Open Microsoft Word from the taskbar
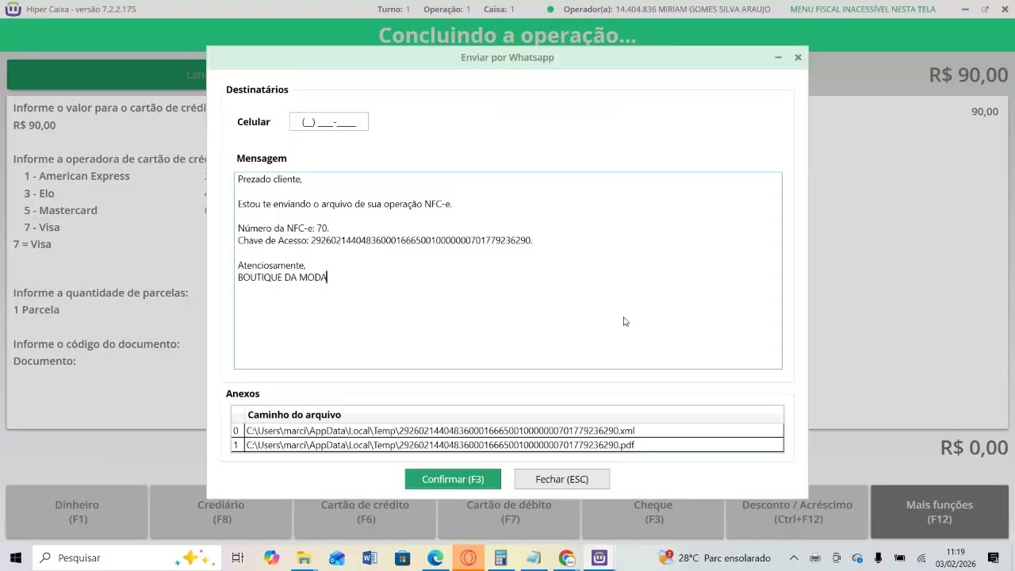1015x571 pixels. coord(370,558)
